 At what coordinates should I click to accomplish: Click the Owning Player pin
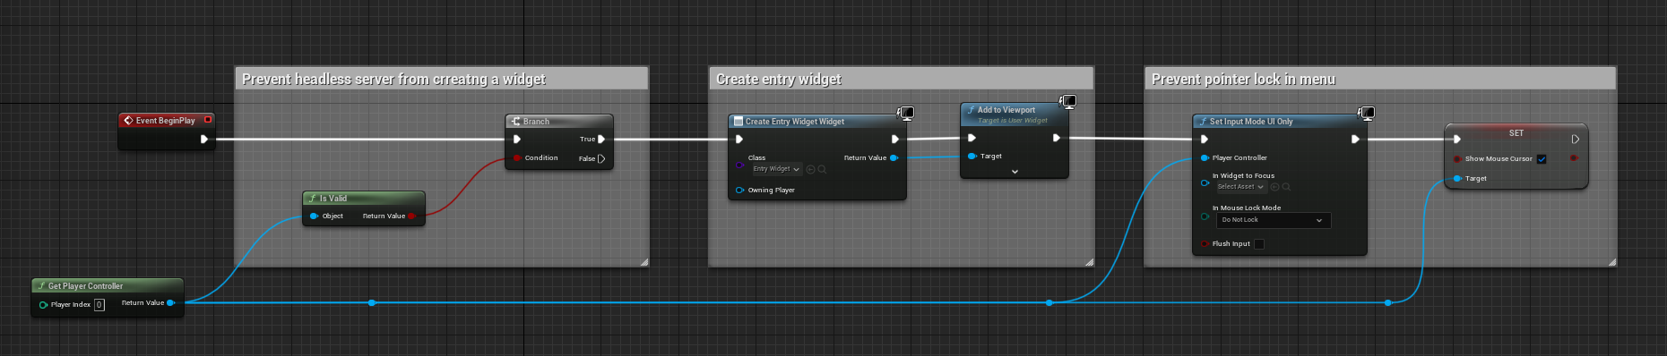(739, 190)
